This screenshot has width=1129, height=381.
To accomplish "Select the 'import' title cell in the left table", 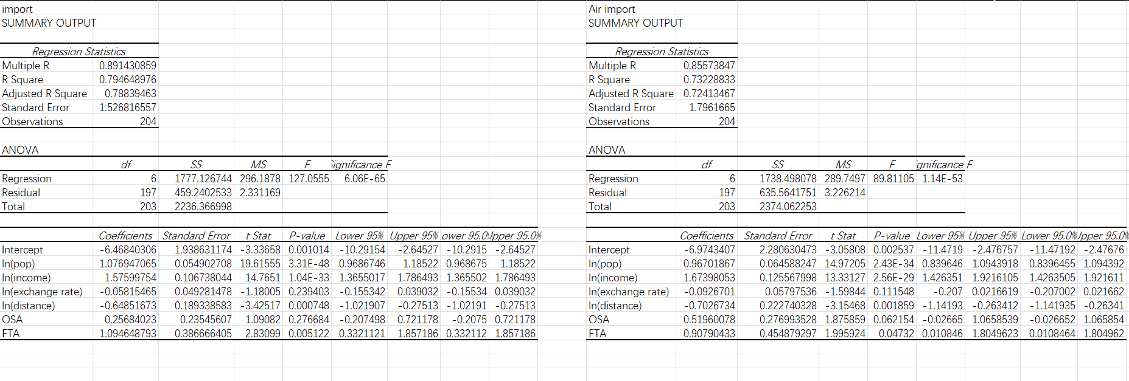I will [x=18, y=9].
